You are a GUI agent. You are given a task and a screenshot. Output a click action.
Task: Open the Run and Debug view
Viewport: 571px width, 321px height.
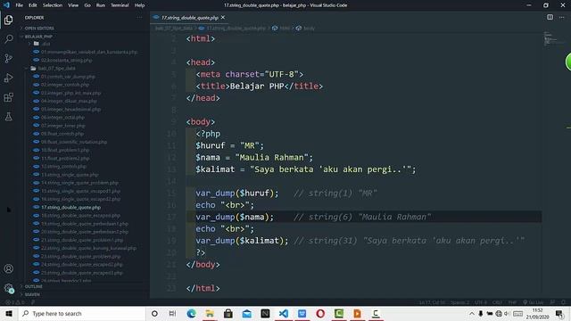(x=8, y=78)
